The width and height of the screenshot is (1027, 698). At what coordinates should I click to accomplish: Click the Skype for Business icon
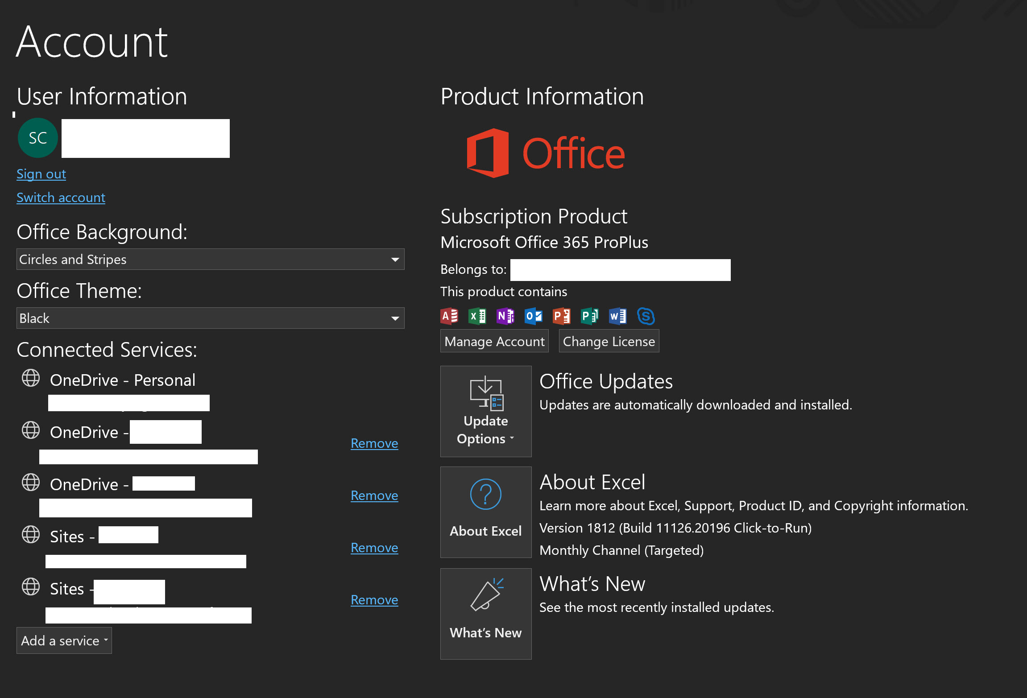(646, 316)
